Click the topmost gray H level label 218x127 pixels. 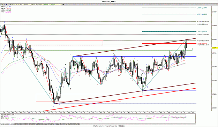tap(203, 22)
